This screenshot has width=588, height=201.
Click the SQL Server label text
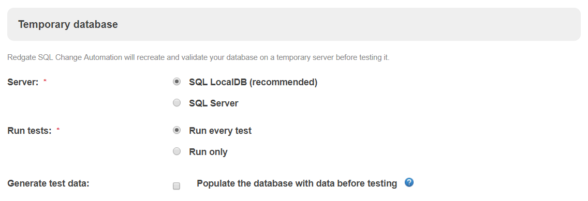214,103
